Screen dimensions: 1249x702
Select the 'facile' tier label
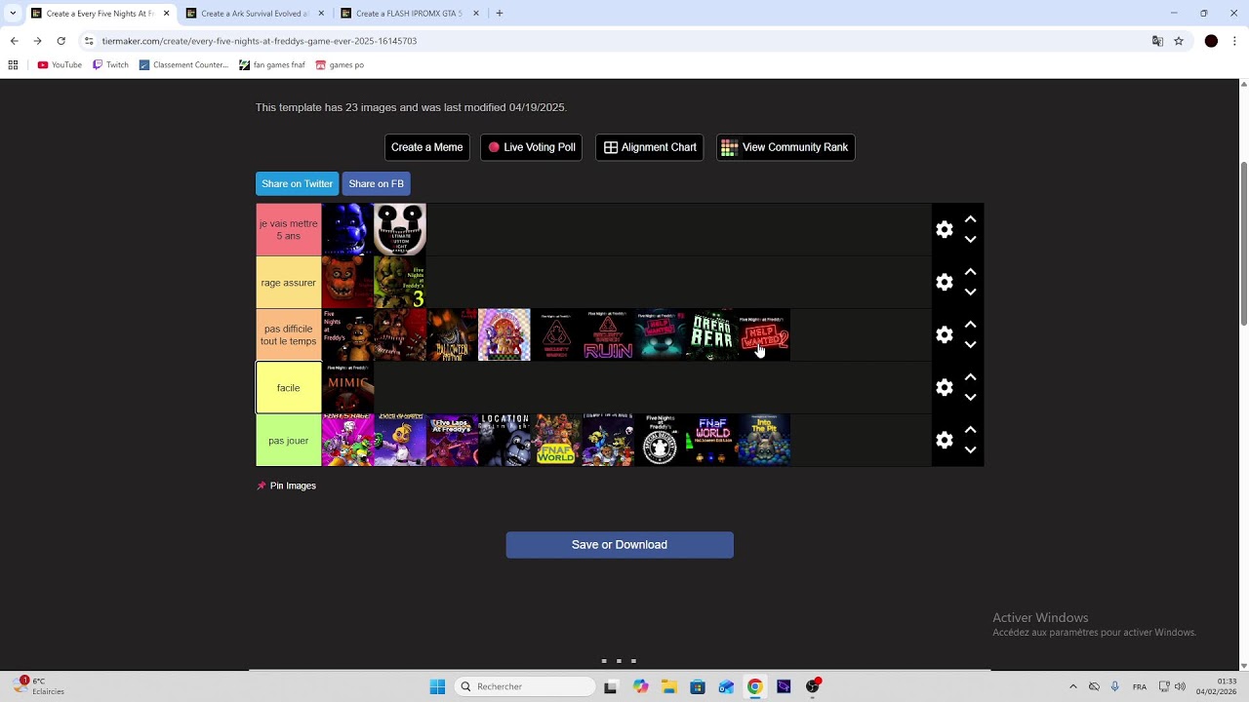point(289,388)
